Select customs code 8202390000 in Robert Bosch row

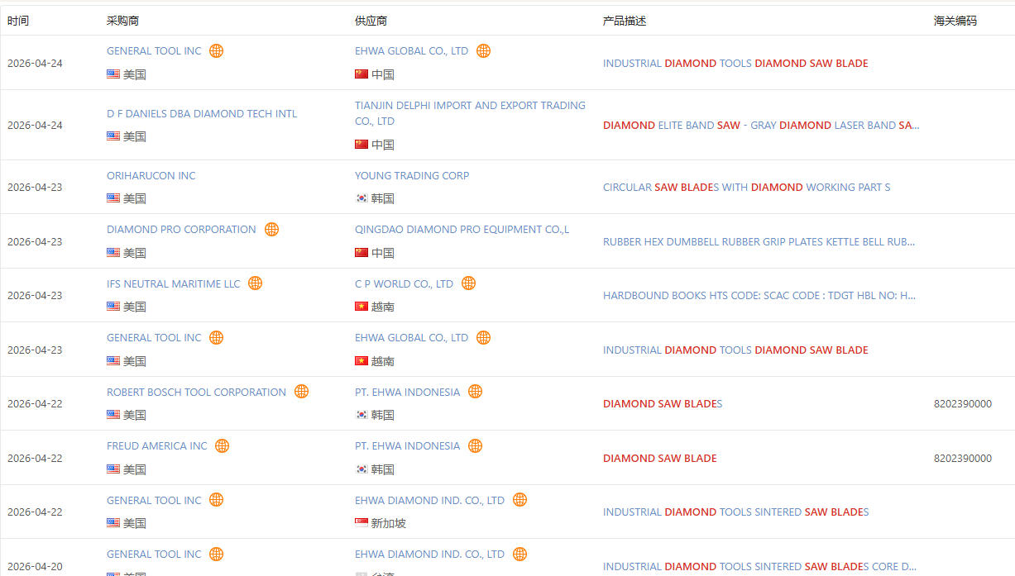point(963,404)
